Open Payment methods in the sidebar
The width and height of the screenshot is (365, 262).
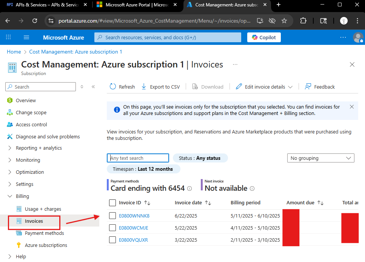[x=44, y=233]
